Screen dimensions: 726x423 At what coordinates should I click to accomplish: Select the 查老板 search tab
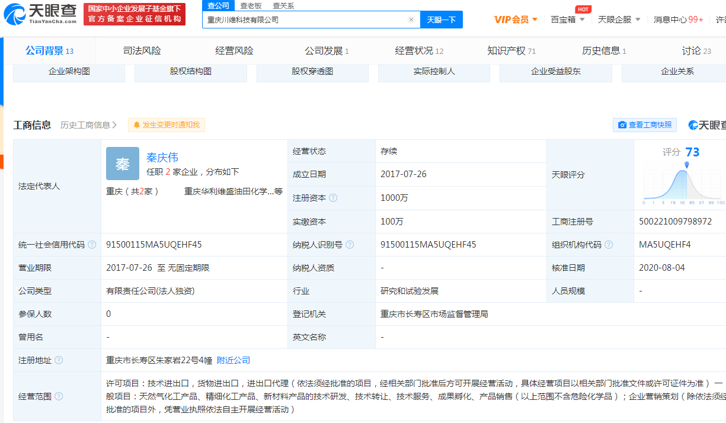[x=250, y=6]
